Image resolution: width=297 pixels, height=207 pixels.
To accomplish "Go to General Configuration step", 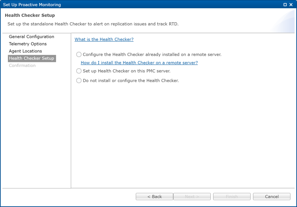I will coord(31,36).
